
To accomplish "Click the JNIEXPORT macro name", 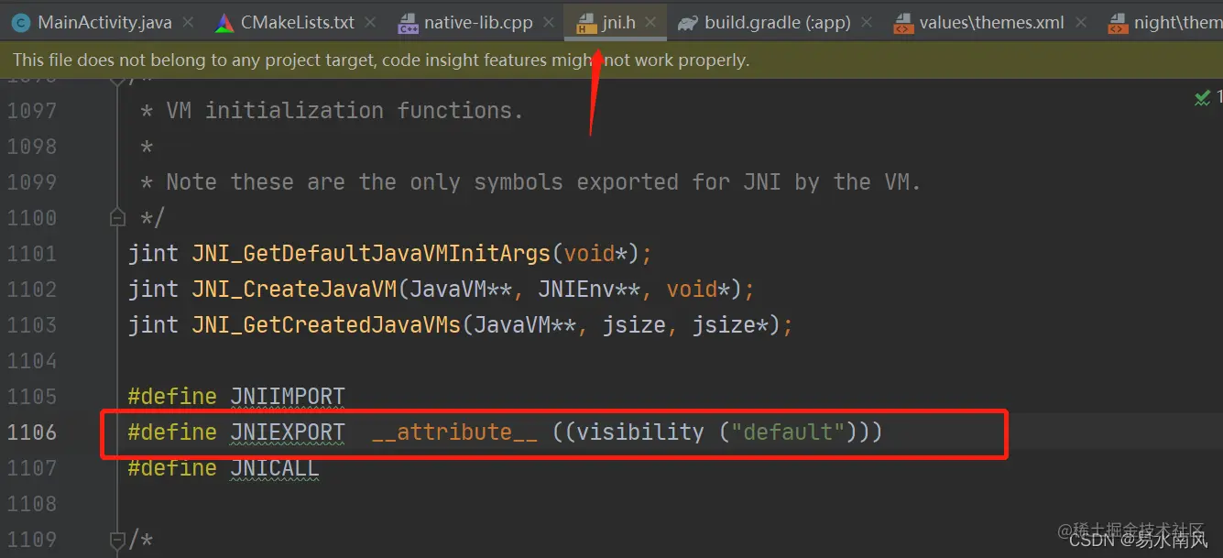I will click(x=288, y=432).
